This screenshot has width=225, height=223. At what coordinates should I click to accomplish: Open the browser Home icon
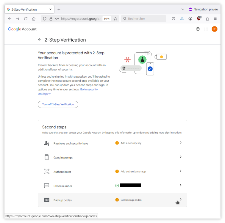click(x=34, y=19)
